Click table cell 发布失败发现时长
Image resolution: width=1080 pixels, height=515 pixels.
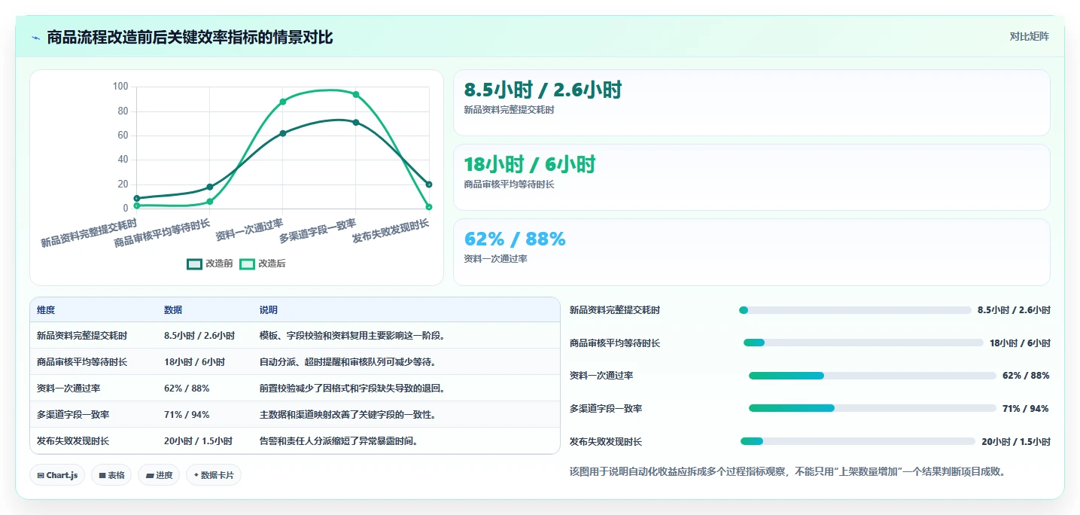73,441
